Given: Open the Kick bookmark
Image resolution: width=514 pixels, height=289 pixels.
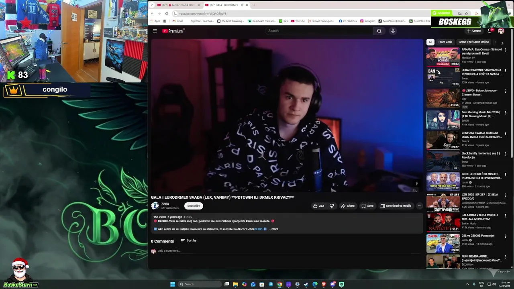Looking at the screenshot, I should point(284,21).
